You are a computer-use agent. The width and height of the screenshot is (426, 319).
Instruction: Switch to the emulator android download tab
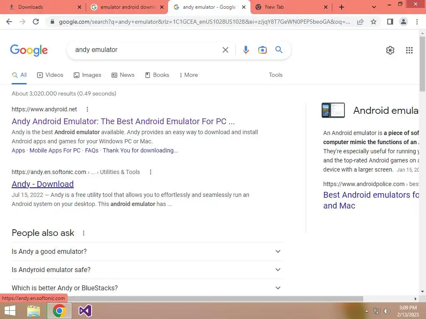pyautogui.click(x=127, y=7)
